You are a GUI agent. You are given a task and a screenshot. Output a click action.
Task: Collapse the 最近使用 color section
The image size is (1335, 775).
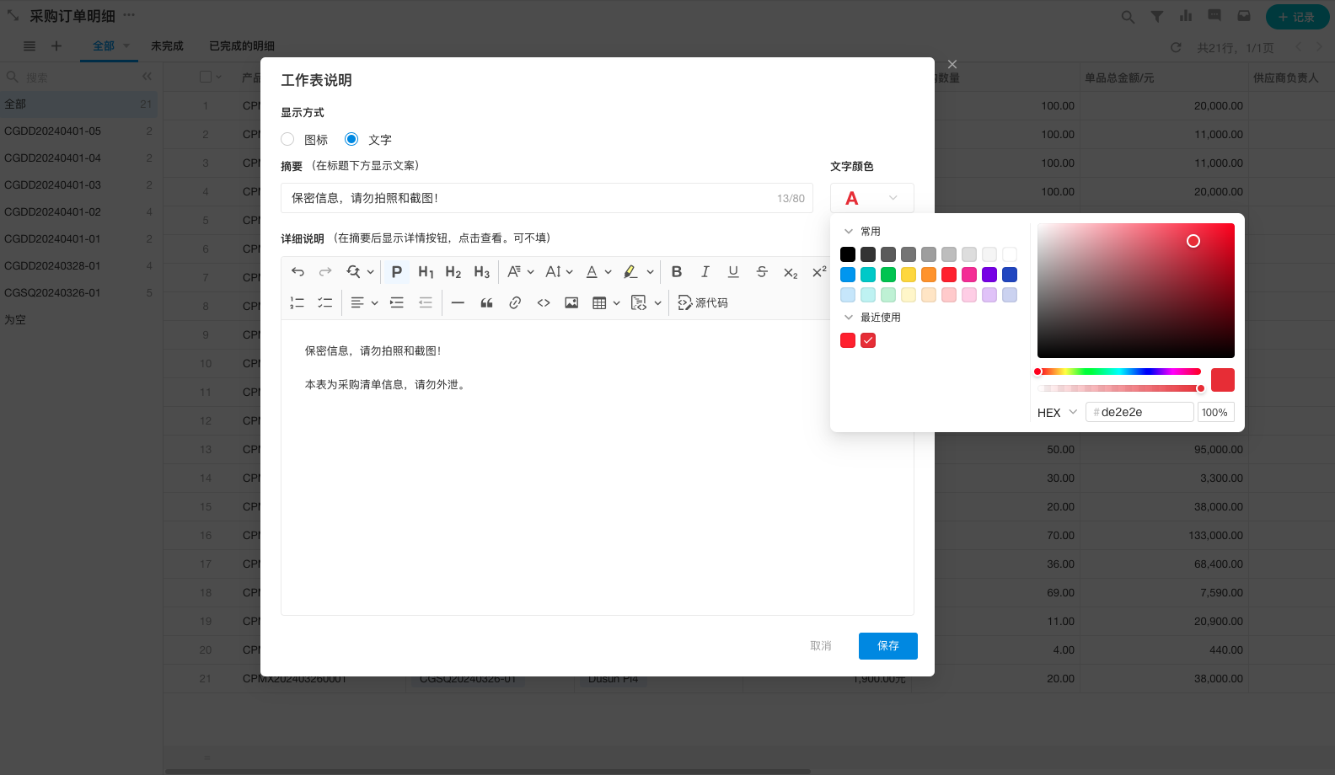[x=849, y=318]
